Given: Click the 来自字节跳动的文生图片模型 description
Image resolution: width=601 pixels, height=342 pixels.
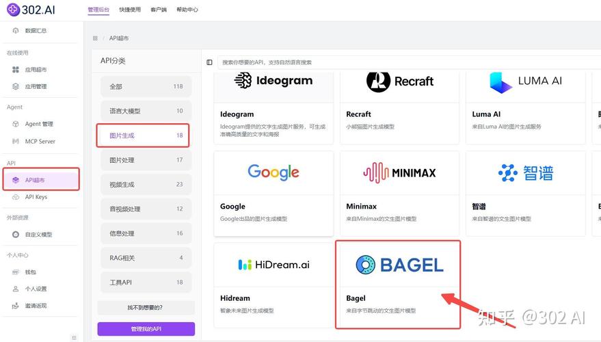Looking at the screenshot, I should 381,311.
